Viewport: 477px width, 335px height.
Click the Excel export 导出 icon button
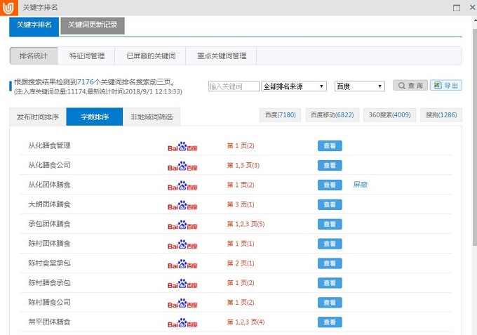point(446,86)
